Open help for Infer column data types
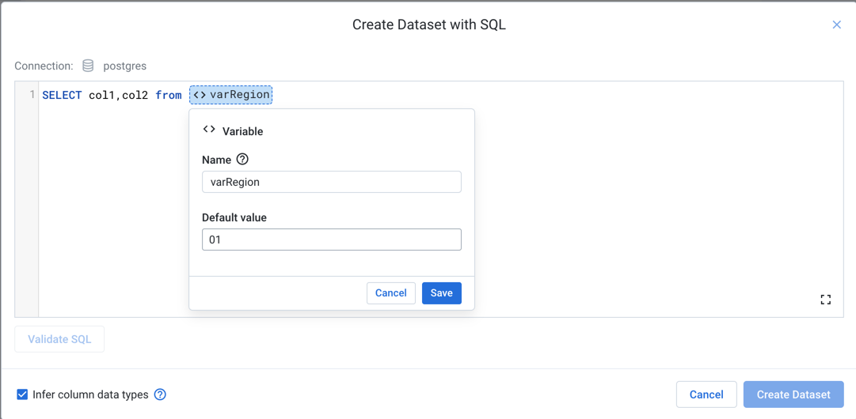856x419 pixels. pyautogui.click(x=160, y=394)
